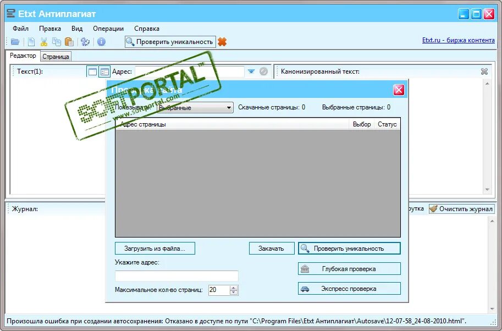Click the scissors cut icon

(44, 42)
